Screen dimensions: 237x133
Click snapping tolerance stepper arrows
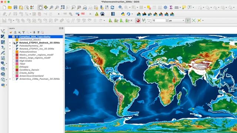pyautogui.click(x=167, y=20)
